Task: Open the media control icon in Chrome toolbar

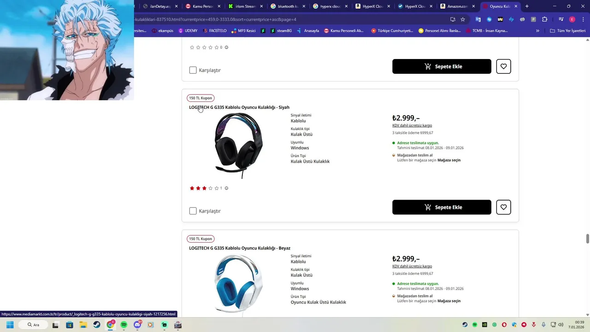Action: pos(561,19)
